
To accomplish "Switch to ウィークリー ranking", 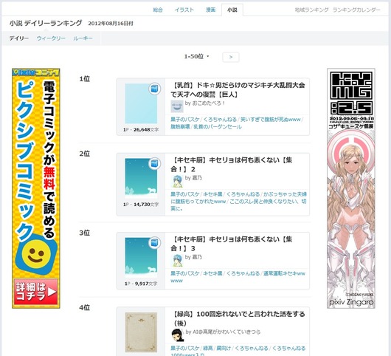I will (x=51, y=38).
